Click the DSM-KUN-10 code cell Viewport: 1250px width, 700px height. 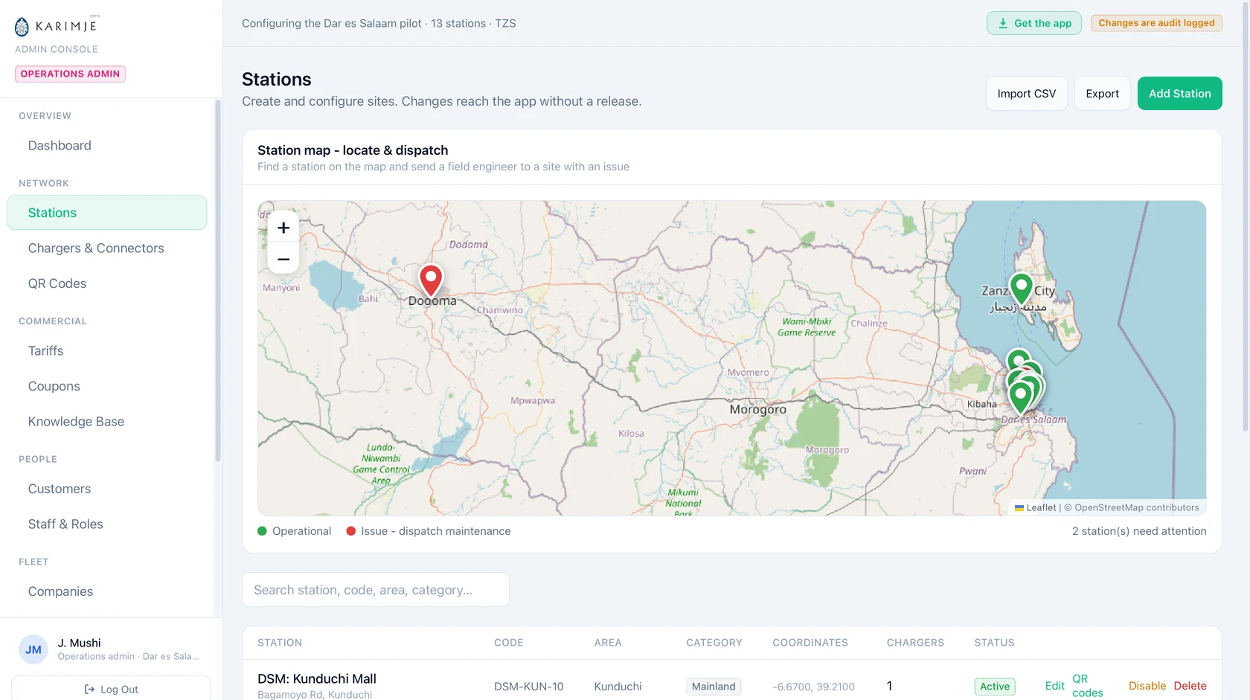tap(528, 687)
